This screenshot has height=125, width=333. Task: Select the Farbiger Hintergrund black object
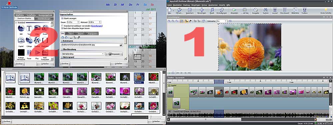21,53
